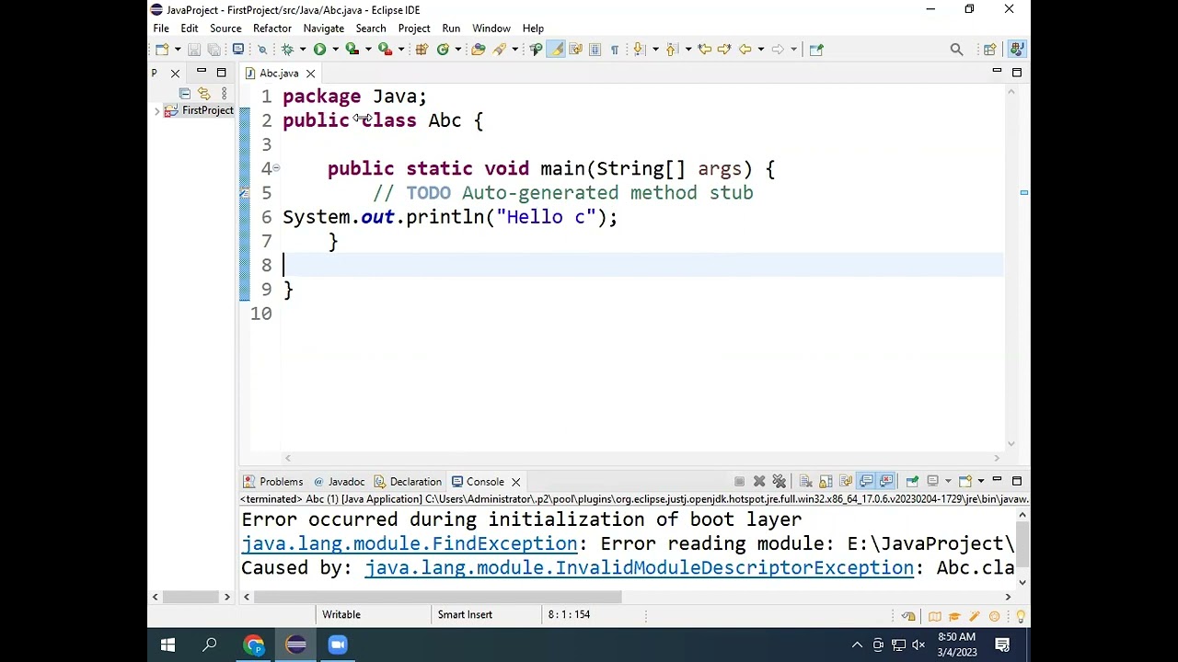Open the Refactor menu
1178x662 pixels.
pos(272,29)
